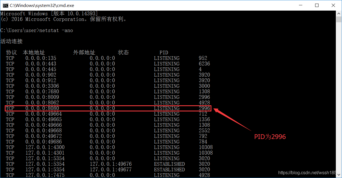The width and height of the screenshot is (342, 178).
Task: Click the 外部地址 column header
Action: point(84,52)
